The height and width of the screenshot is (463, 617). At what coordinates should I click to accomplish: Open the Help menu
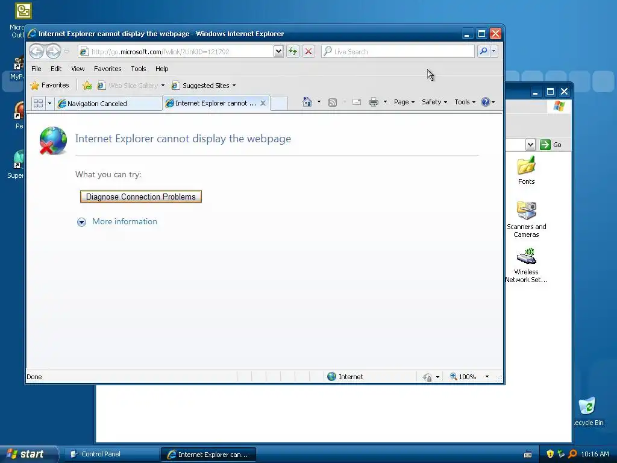[x=161, y=69]
